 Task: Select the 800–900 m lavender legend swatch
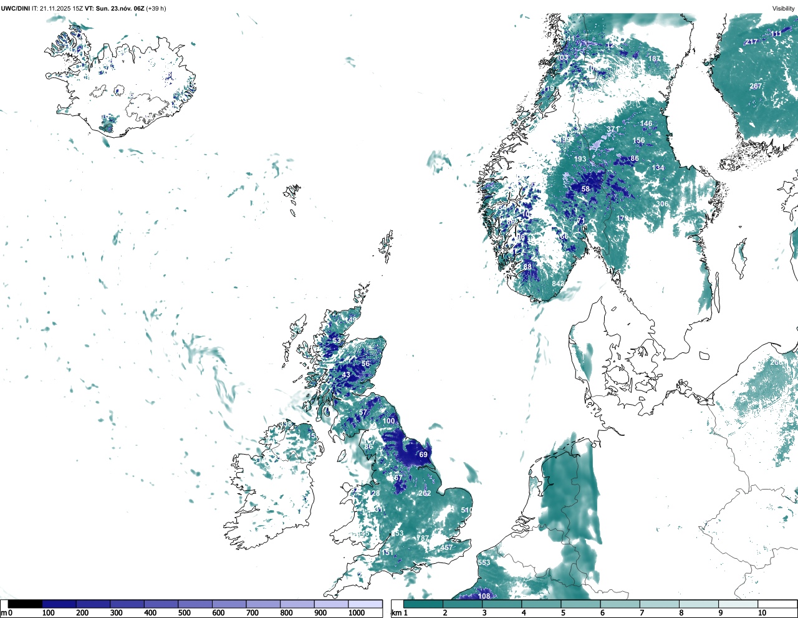297,604
